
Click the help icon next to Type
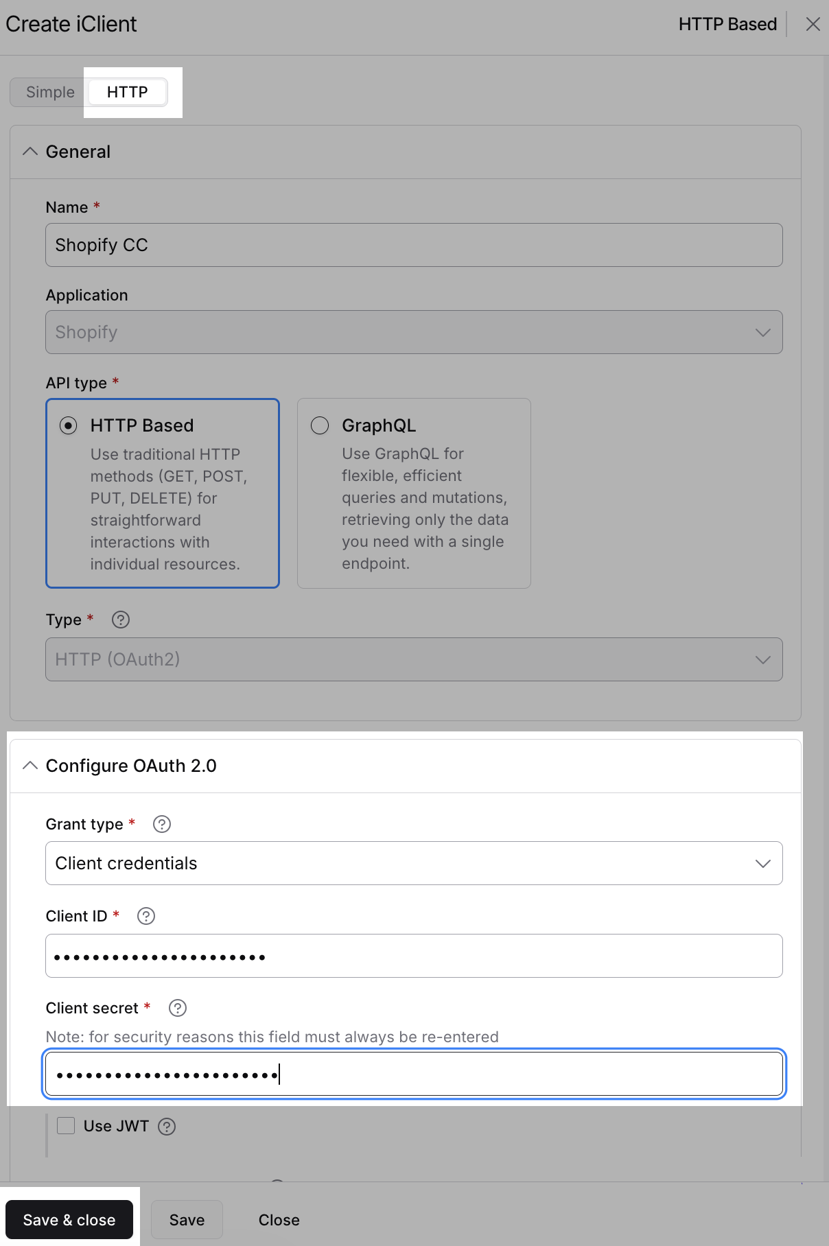click(121, 620)
